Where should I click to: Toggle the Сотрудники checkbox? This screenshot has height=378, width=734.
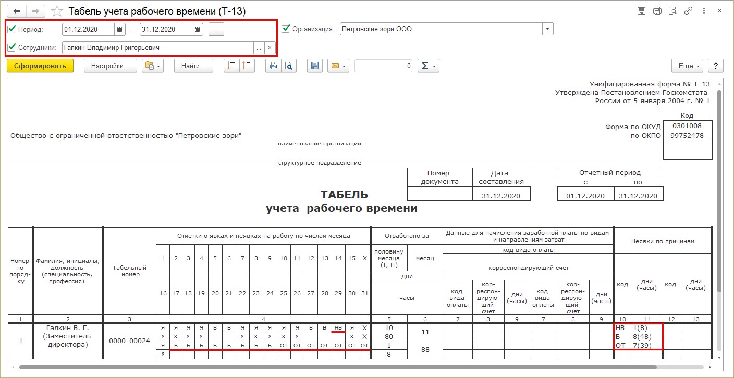coord(12,47)
